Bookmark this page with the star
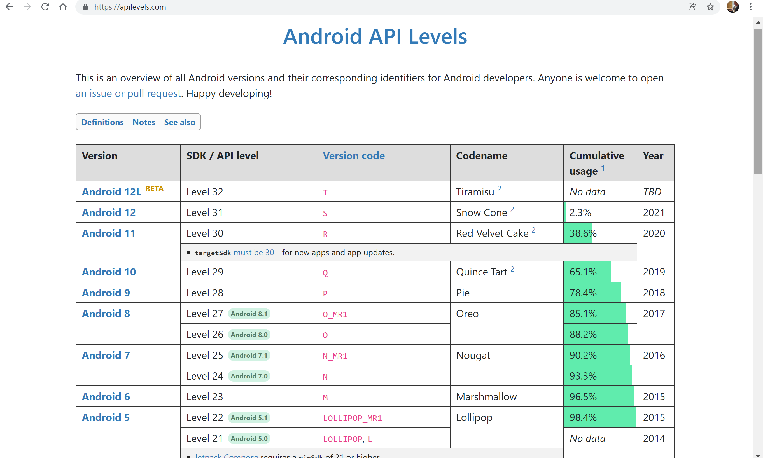Image resolution: width=763 pixels, height=458 pixels. tap(710, 7)
